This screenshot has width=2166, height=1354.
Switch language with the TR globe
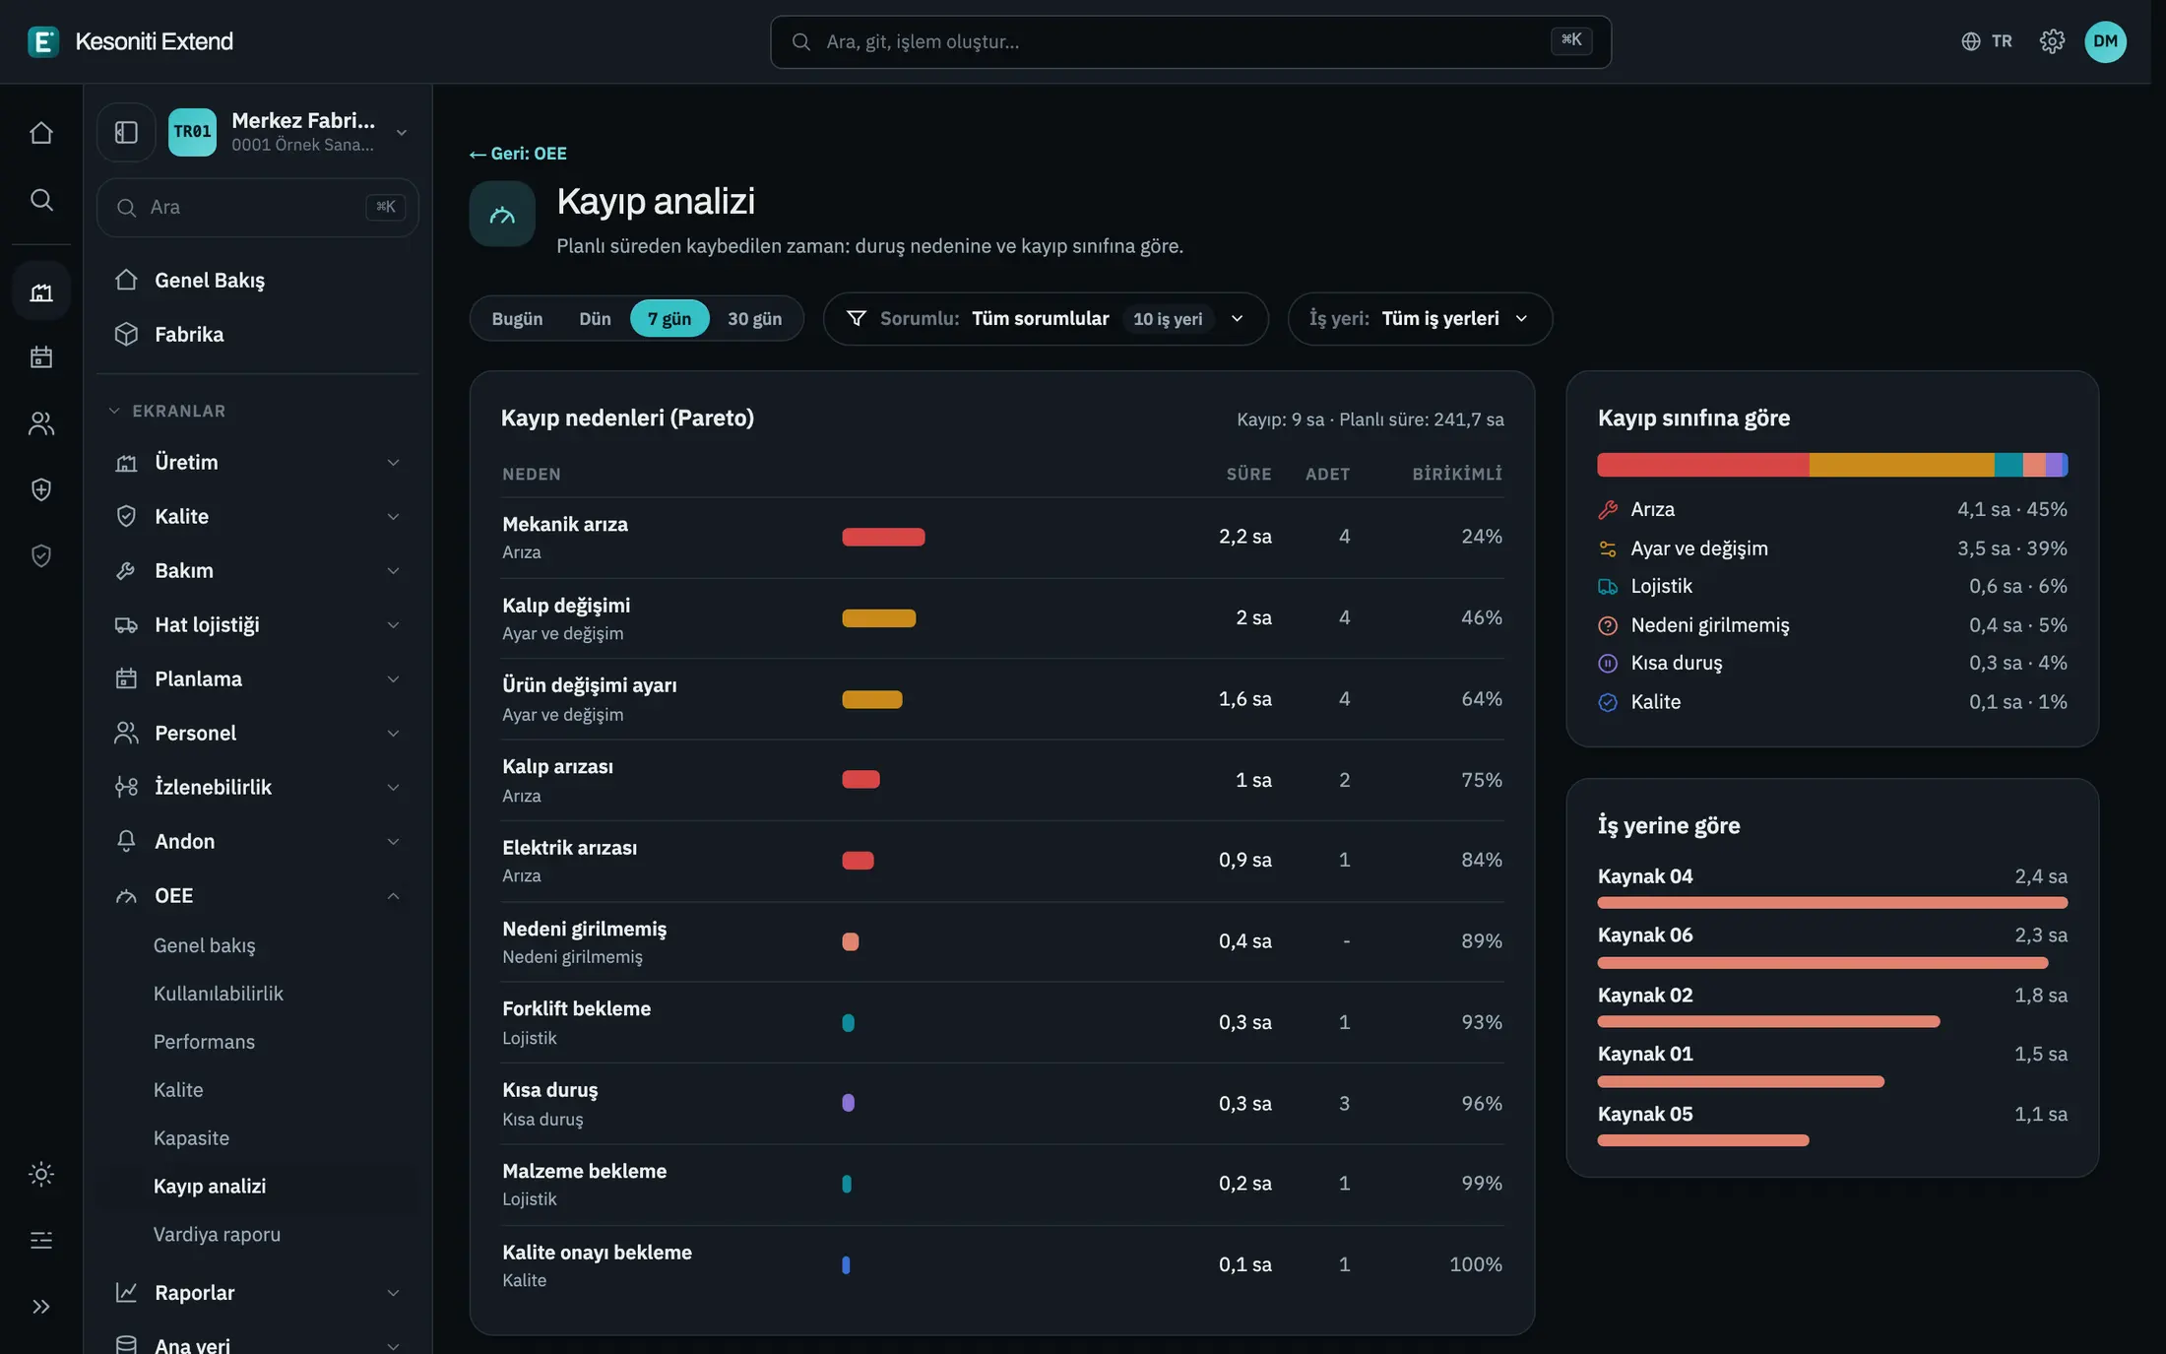point(1987,41)
